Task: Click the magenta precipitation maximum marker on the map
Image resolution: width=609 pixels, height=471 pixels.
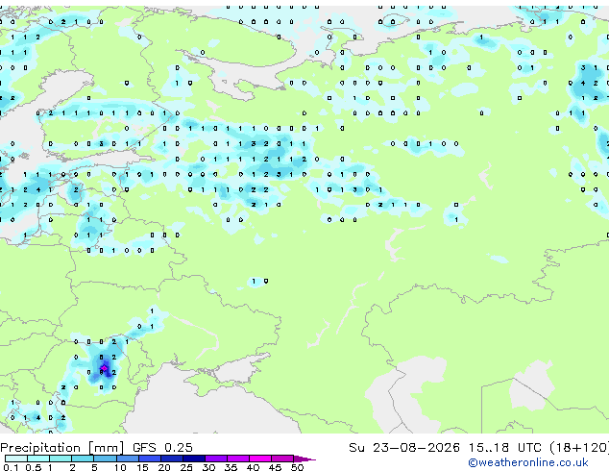Action: click(x=104, y=368)
